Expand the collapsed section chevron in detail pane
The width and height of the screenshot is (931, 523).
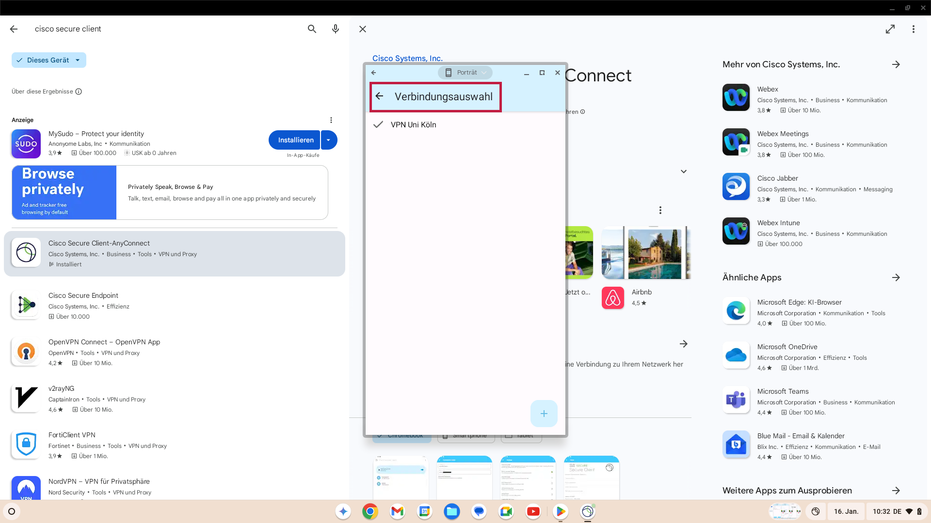pos(684,171)
